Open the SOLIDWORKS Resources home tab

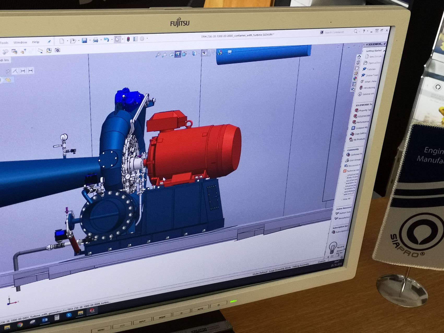coord(359,57)
